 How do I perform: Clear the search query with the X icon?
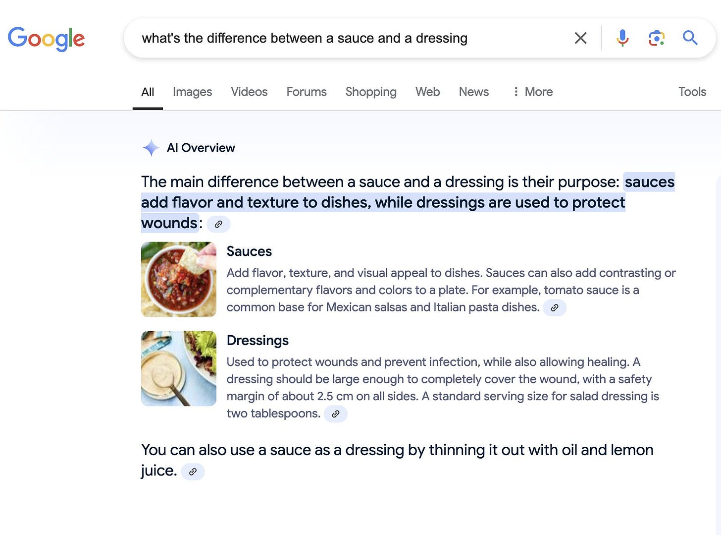580,38
